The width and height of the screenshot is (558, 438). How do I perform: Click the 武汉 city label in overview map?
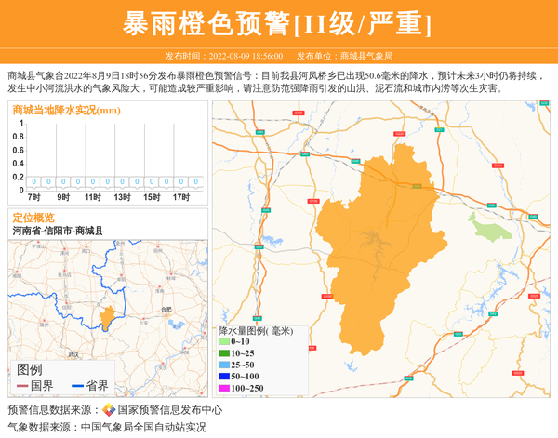point(73,354)
